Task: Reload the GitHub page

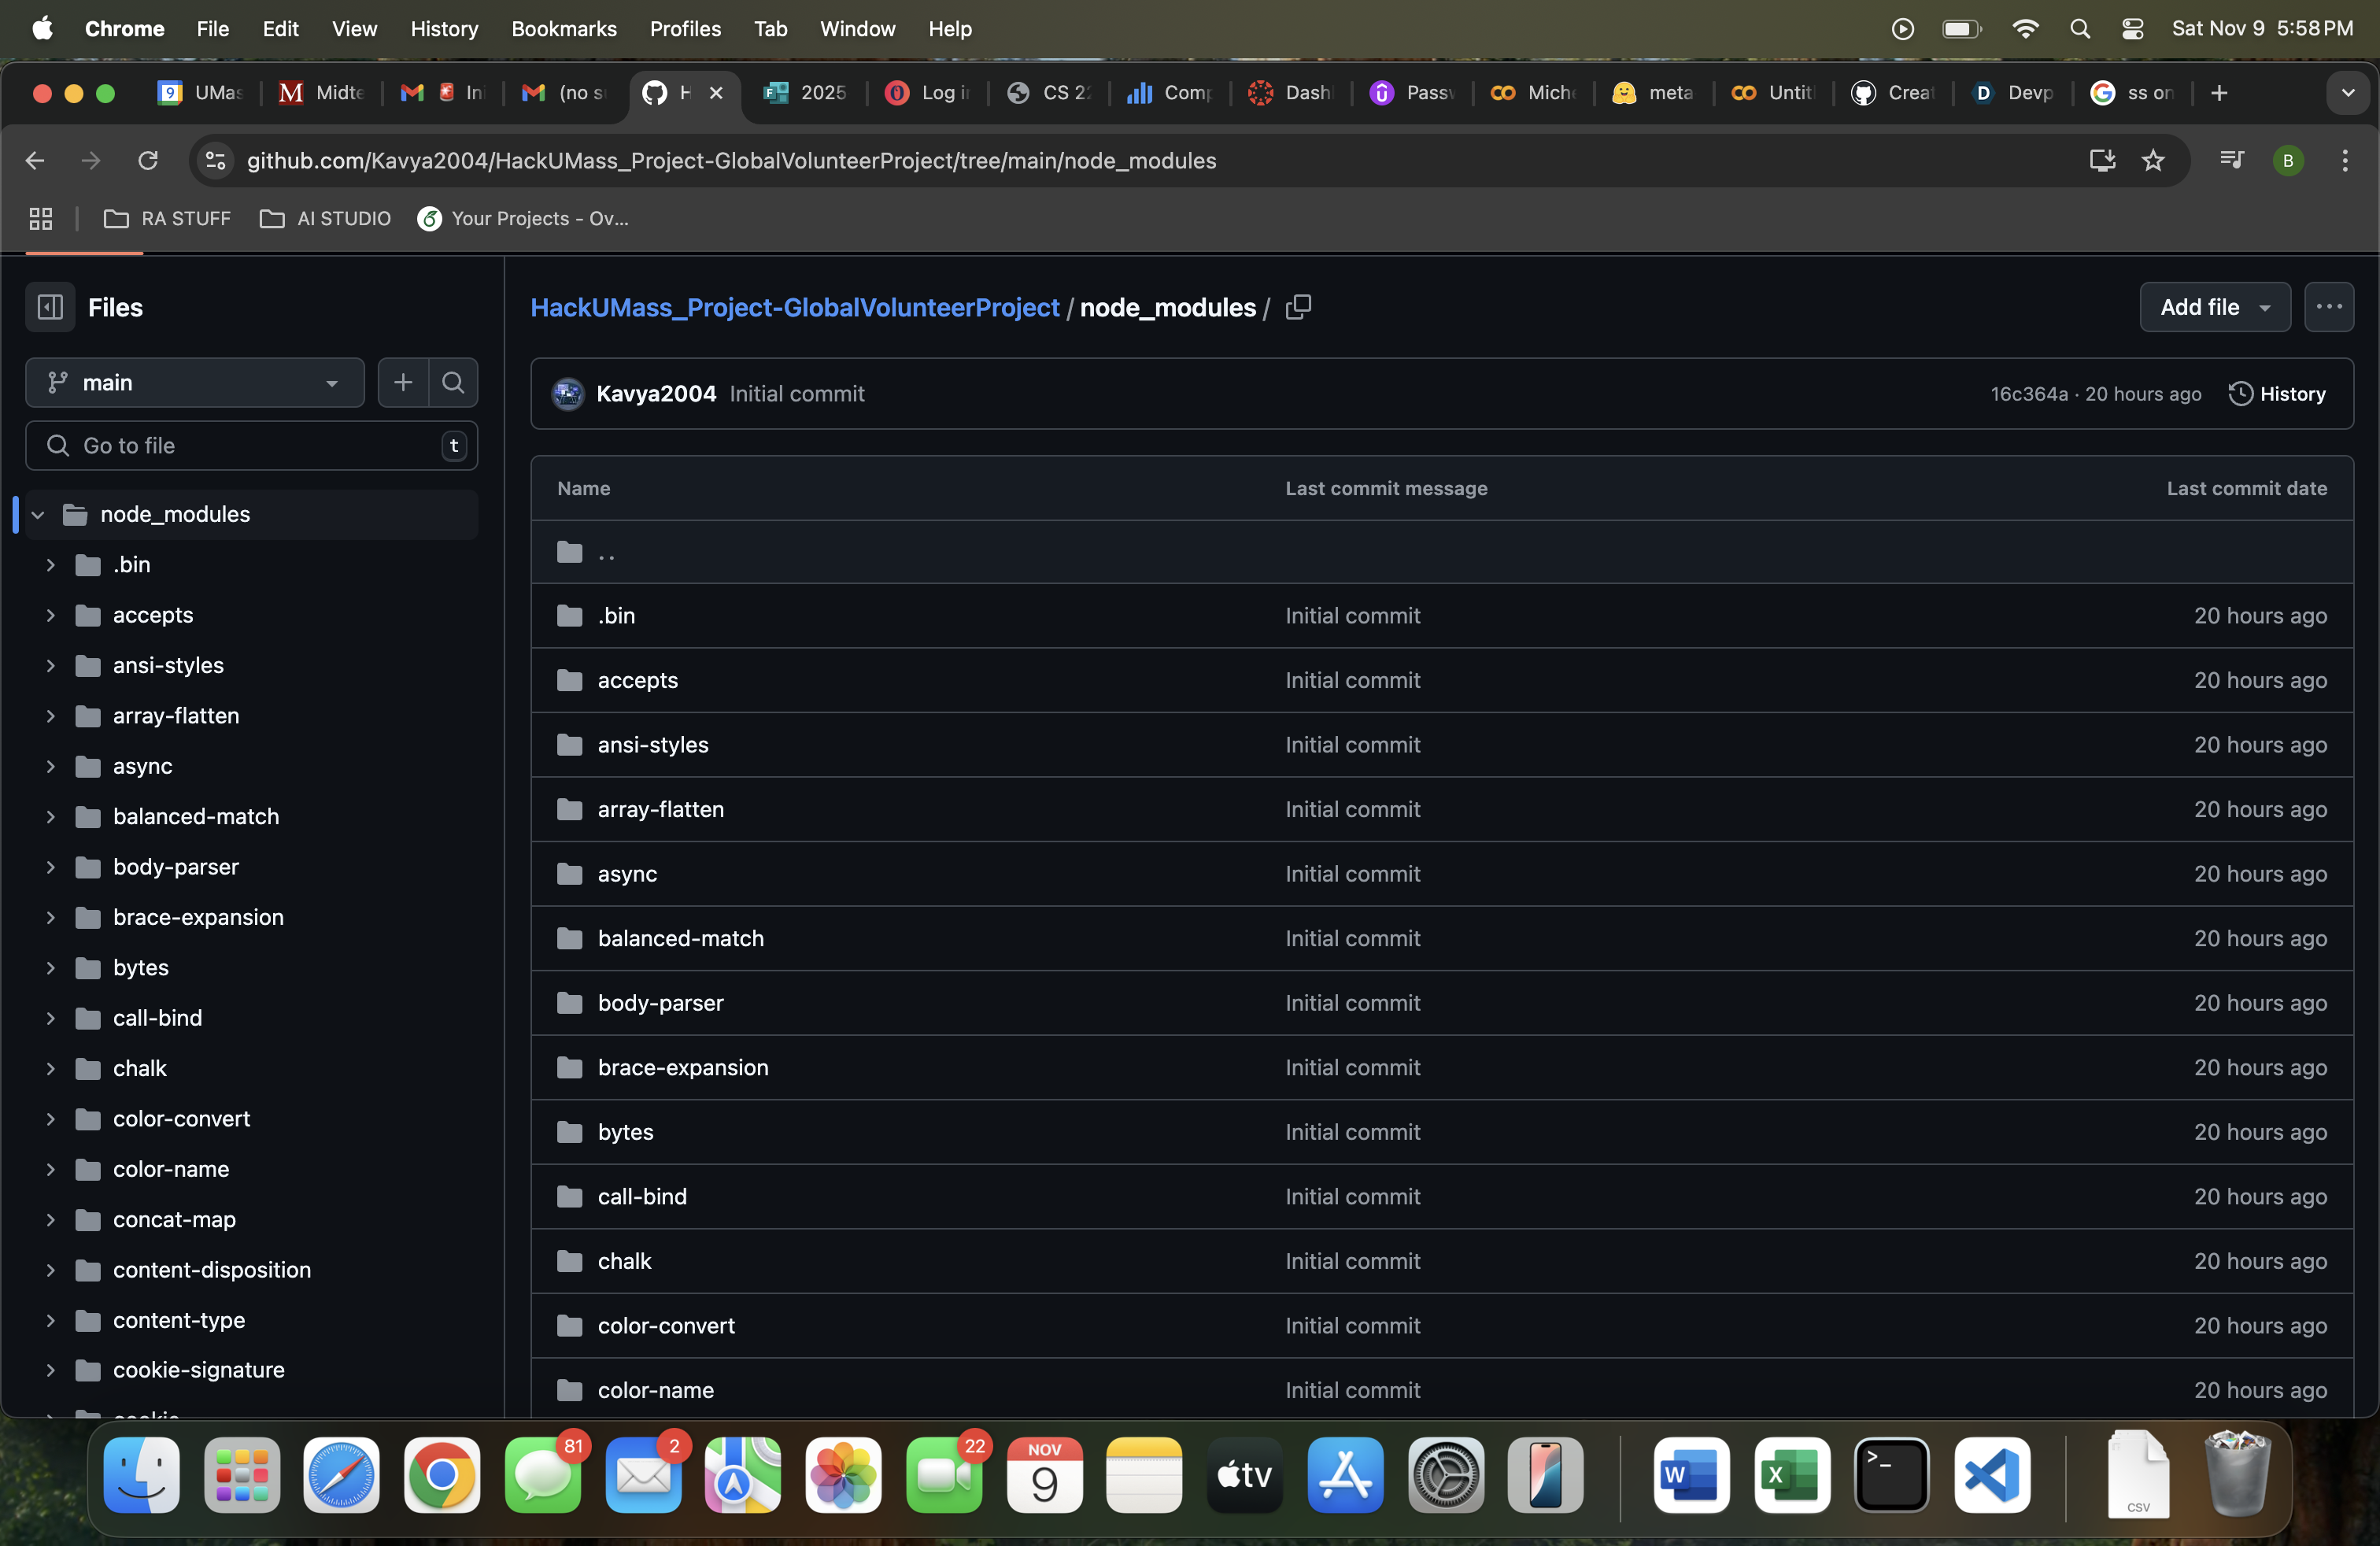Action: point(148,160)
